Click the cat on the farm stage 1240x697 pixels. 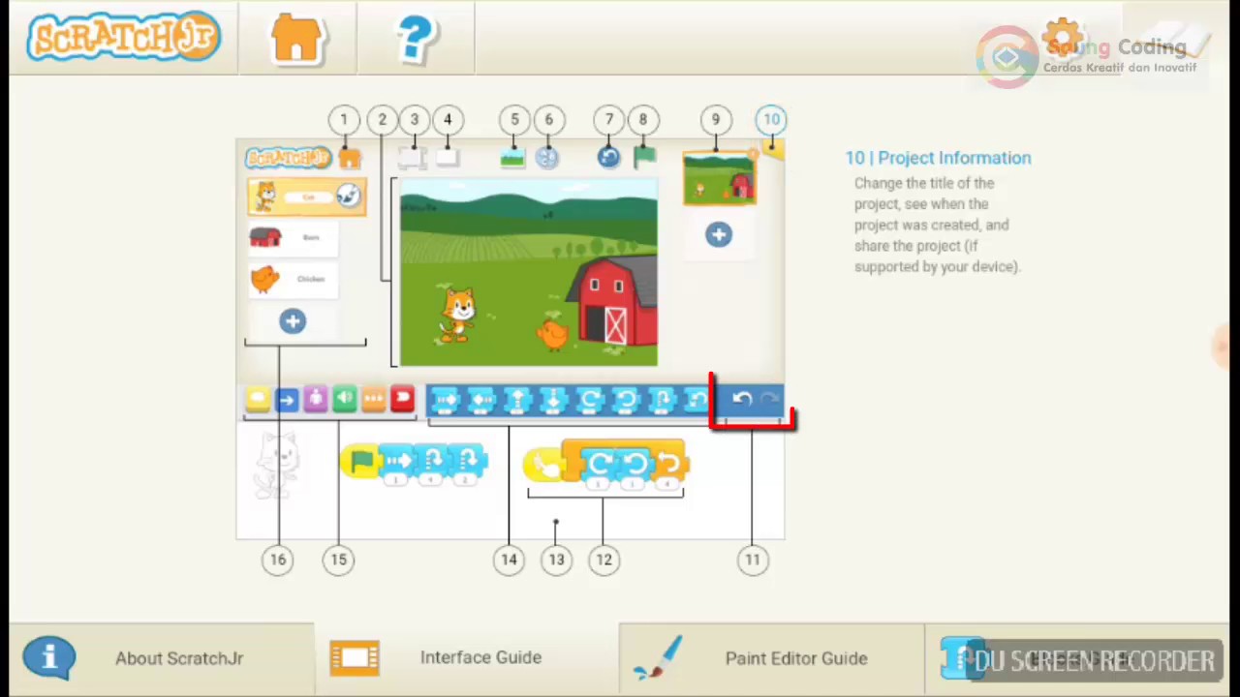point(457,316)
